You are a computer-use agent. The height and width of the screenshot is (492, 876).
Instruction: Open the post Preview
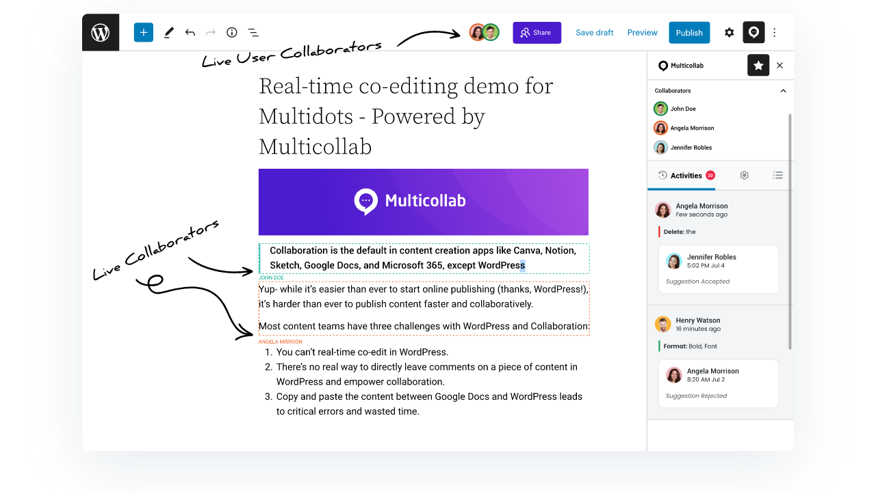(x=642, y=32)
